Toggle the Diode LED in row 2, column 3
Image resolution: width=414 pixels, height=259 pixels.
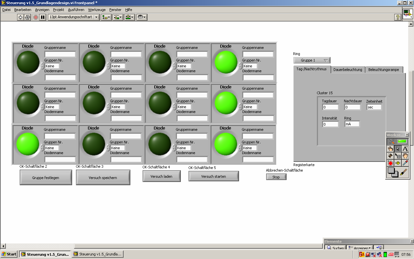point(160,103)
